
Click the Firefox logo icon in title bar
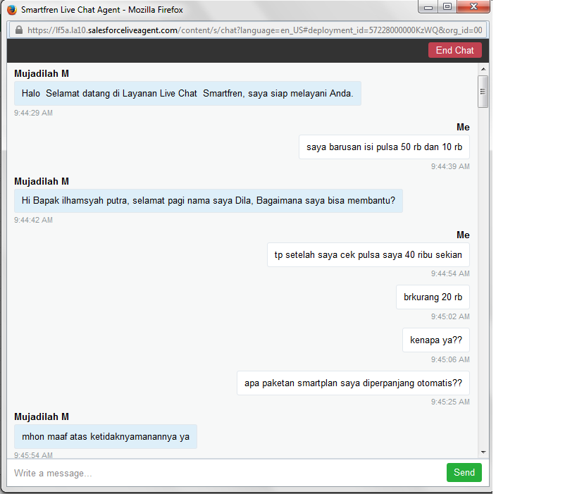point(12,10)
